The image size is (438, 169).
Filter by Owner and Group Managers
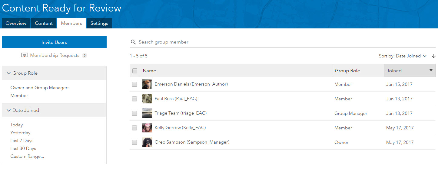[x=40, y=88]
